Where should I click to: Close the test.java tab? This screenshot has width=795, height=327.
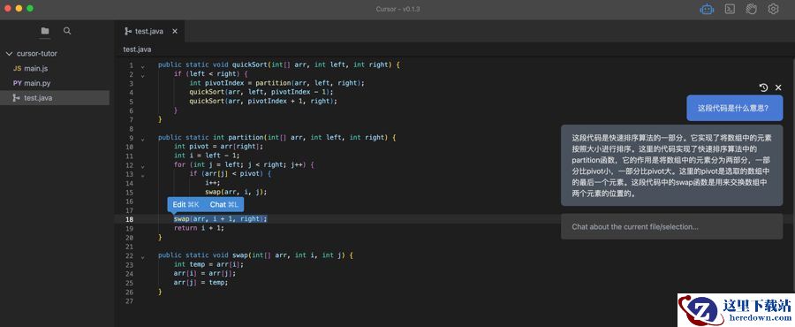click(x=175, y=32)
